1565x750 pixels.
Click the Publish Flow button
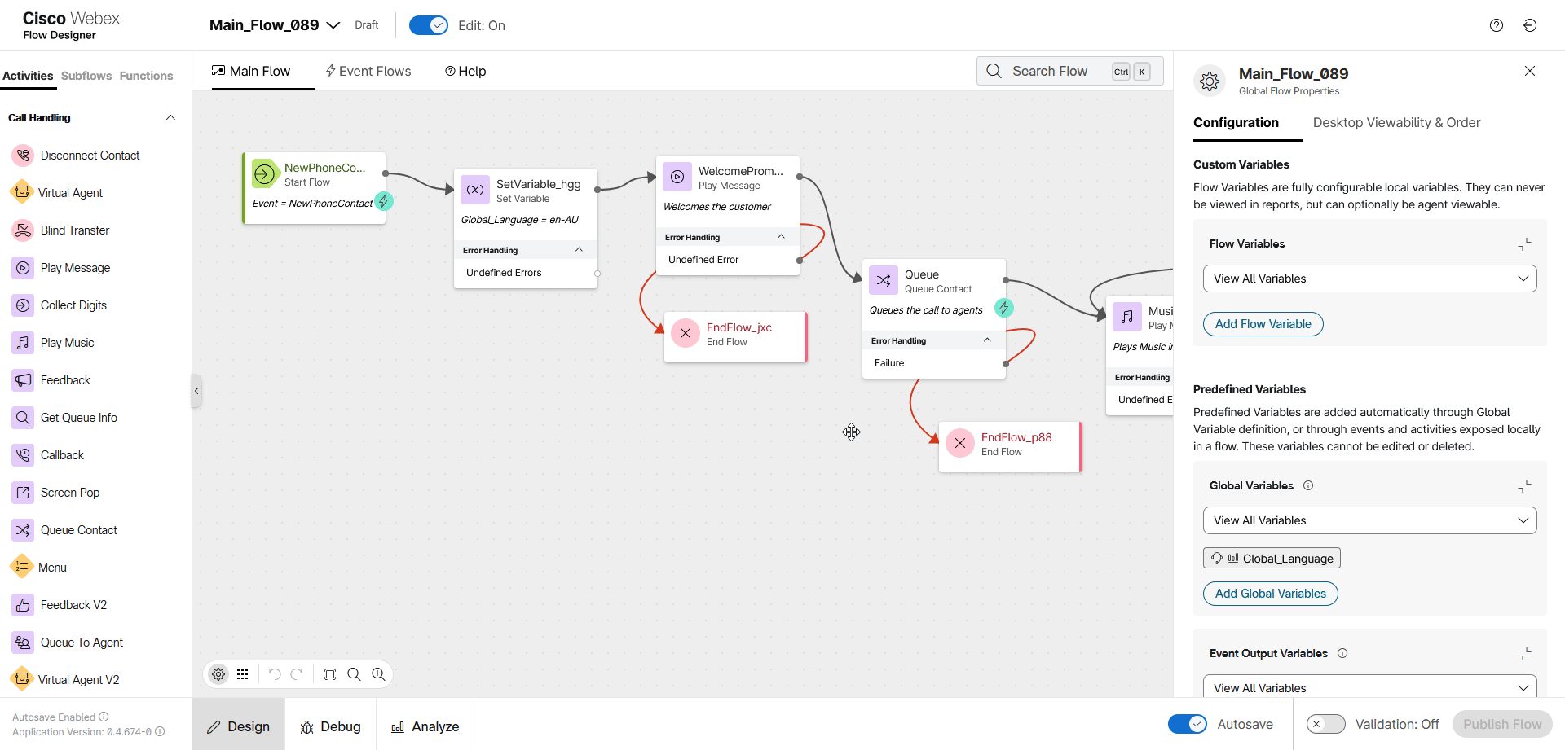1502,724
